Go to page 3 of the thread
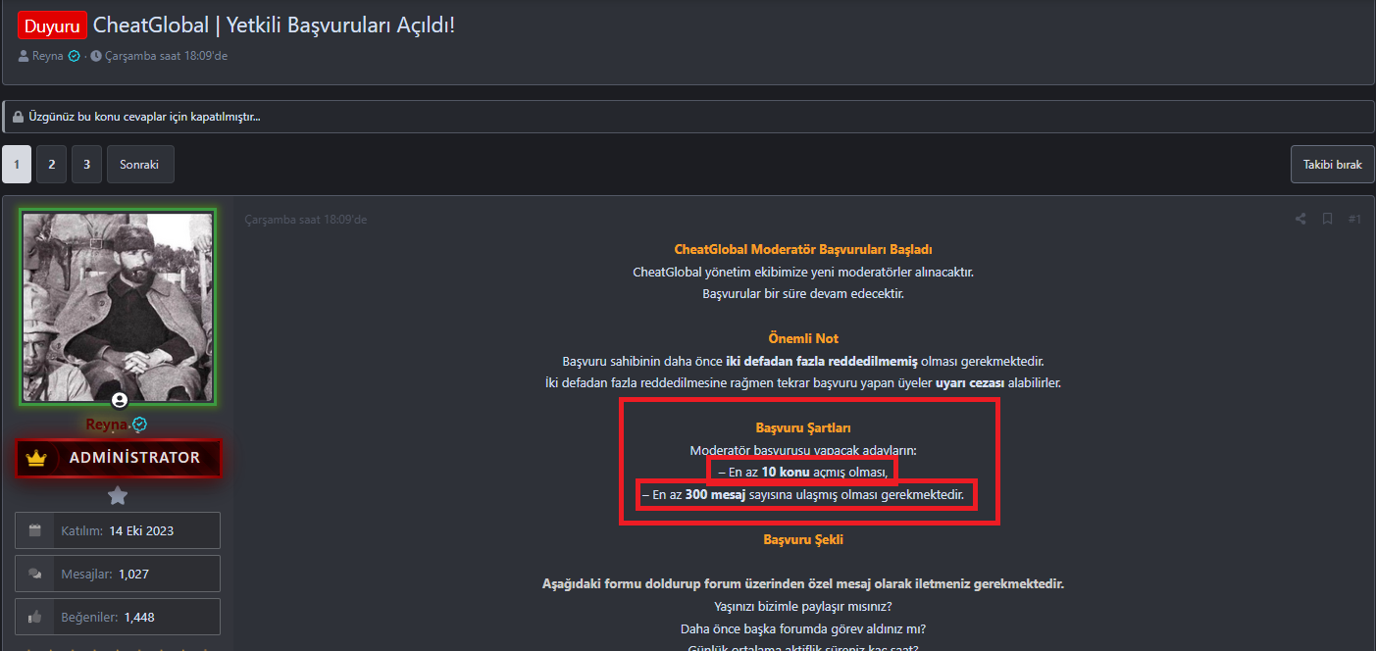 point(86,165)
